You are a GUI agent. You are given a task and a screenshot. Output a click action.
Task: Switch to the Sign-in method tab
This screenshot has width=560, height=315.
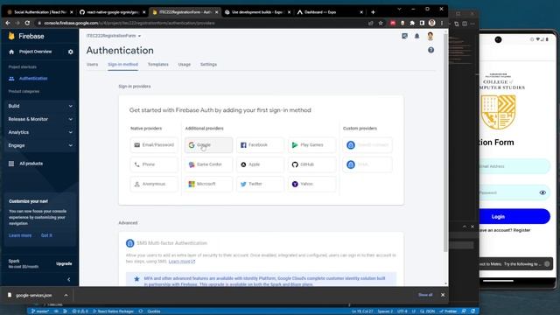coord(122,65)
